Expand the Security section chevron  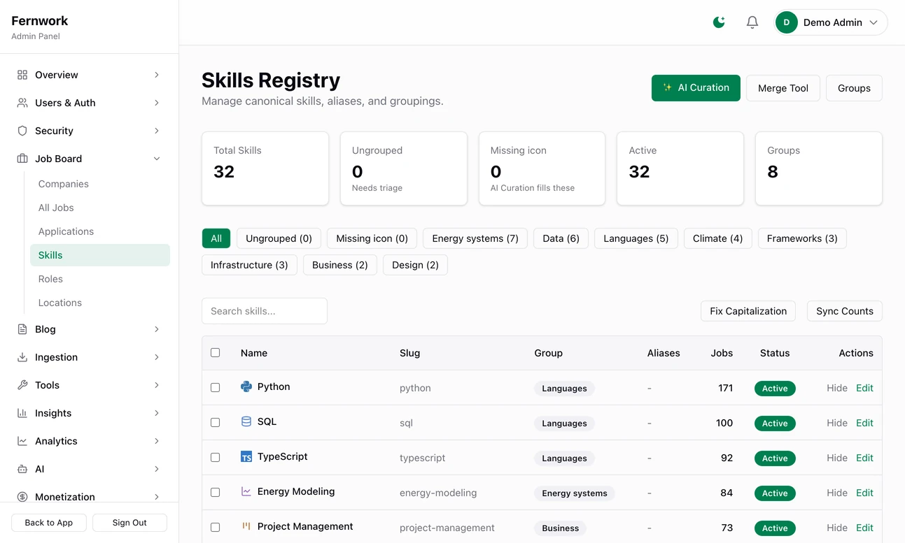click(x=157, y=131)
